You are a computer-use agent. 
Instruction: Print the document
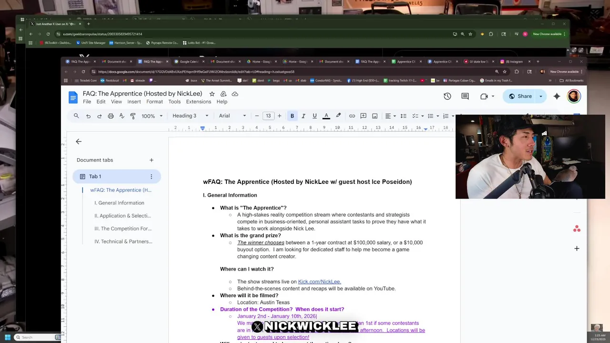coord(111,116)
